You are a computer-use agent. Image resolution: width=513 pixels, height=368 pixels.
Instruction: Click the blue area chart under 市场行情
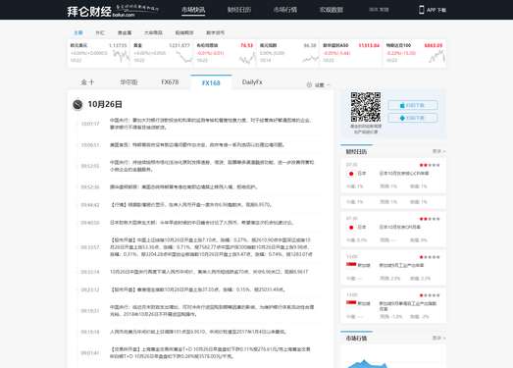(367, 363)
